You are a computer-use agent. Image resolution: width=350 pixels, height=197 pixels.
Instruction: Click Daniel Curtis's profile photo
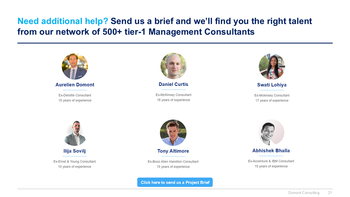pos(173,66)
